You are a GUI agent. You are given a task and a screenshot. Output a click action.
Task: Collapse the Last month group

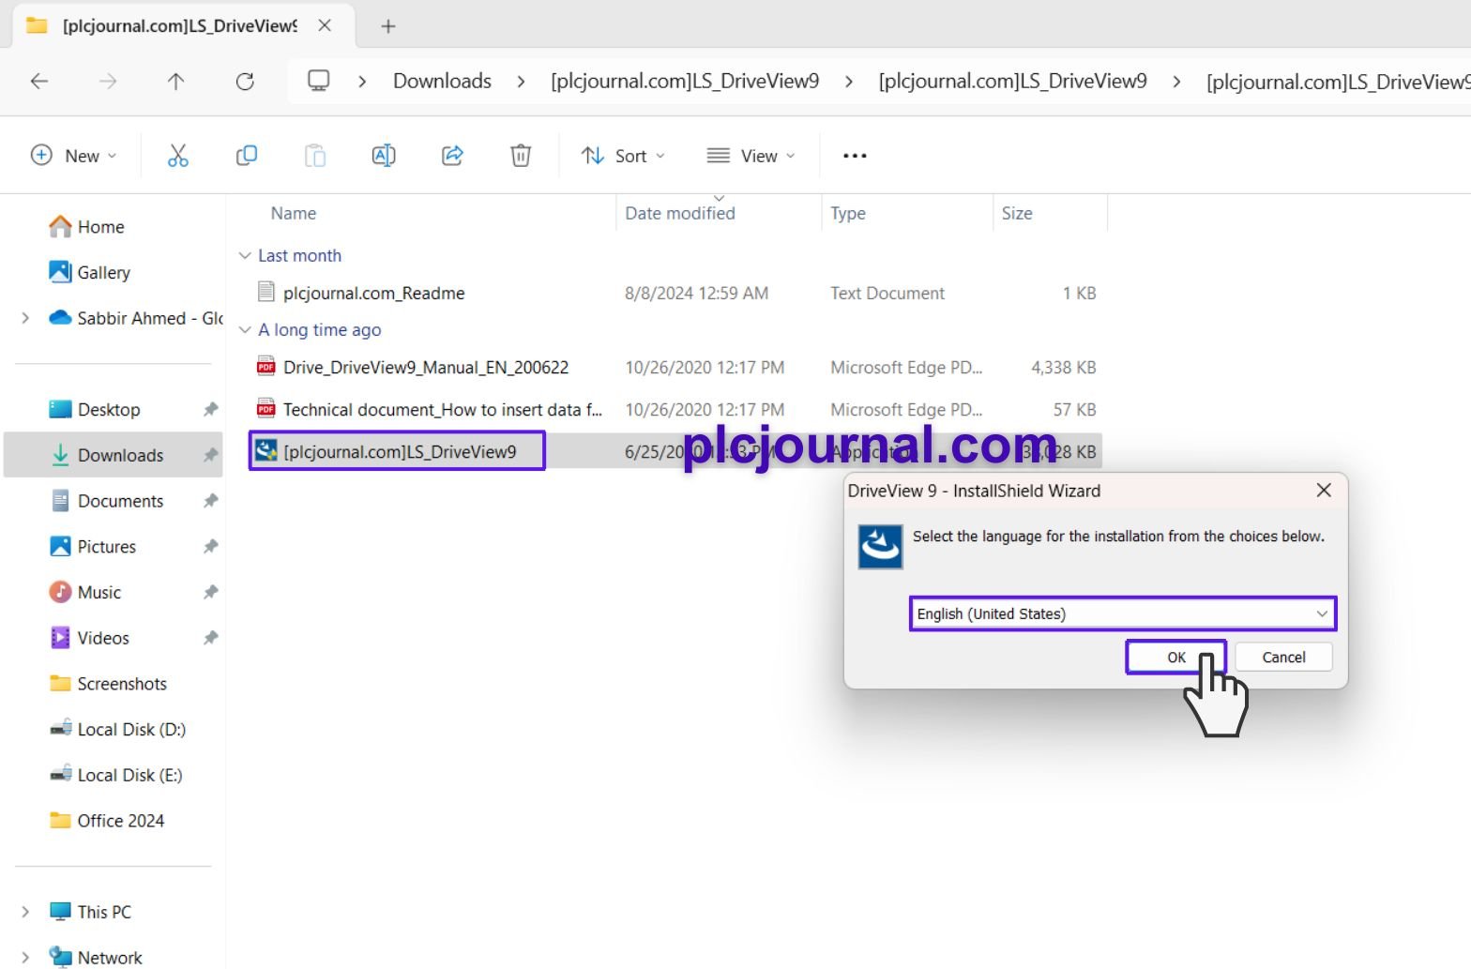tap(245, 255)
